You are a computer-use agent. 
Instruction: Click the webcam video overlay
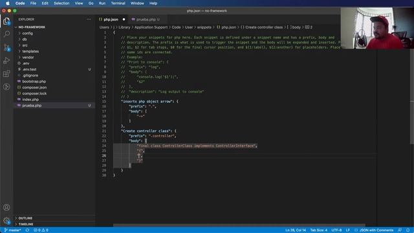pyautogui.click(x=377, y=28)
